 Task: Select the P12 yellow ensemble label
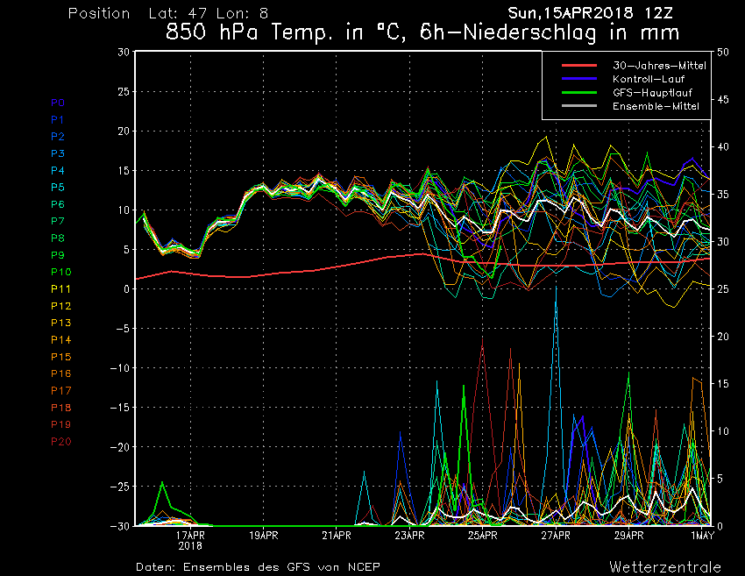point(60,306)
